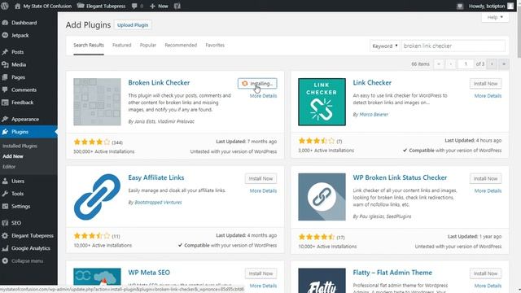Click the Upload Plugin button
Viewport: 521px width, 293px height.
click(x=133, y=25)
